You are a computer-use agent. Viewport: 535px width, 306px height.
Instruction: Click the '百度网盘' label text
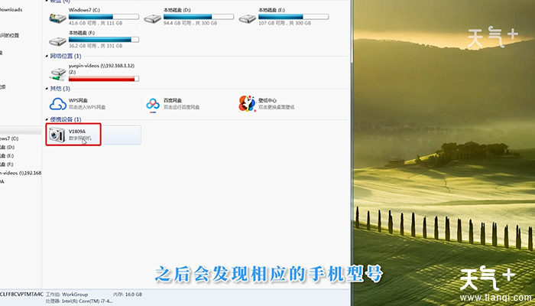[x=173, y=100]
